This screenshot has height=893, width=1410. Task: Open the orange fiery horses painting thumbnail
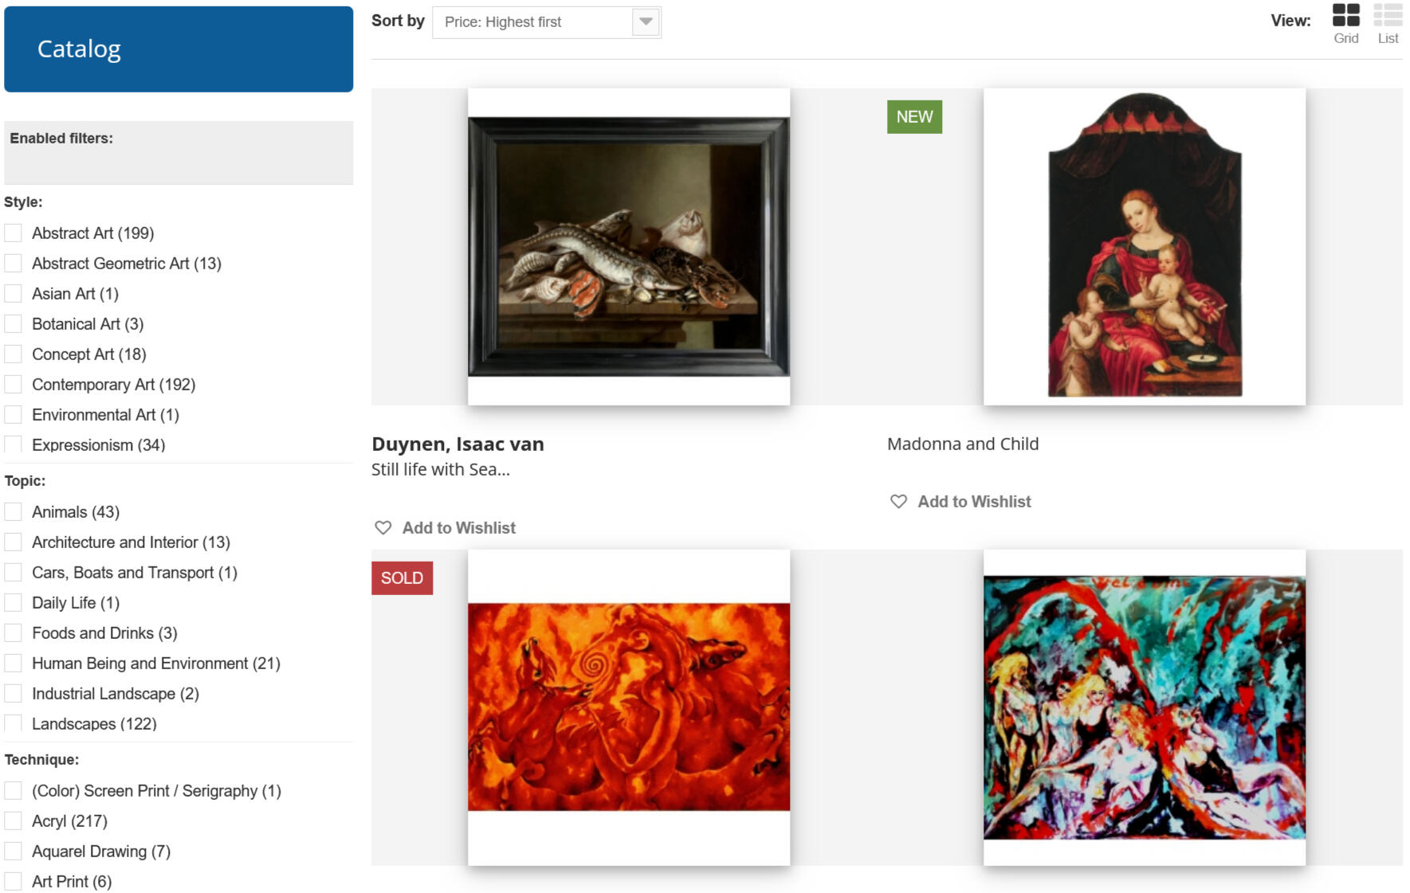[x=629, y=707]
